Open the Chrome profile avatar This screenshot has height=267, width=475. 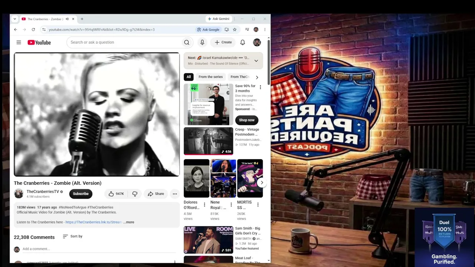256,30
